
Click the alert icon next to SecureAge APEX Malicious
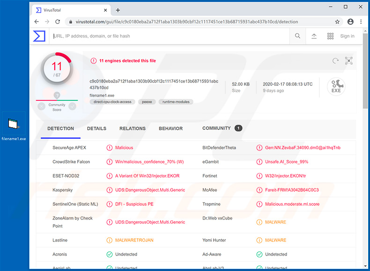110,148
